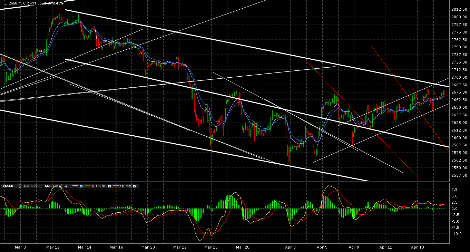Image resolution: width=470 pixels, height=252 pixels.
Task: Click the Mar 26 date on time axis
Action: pos(210,247)
